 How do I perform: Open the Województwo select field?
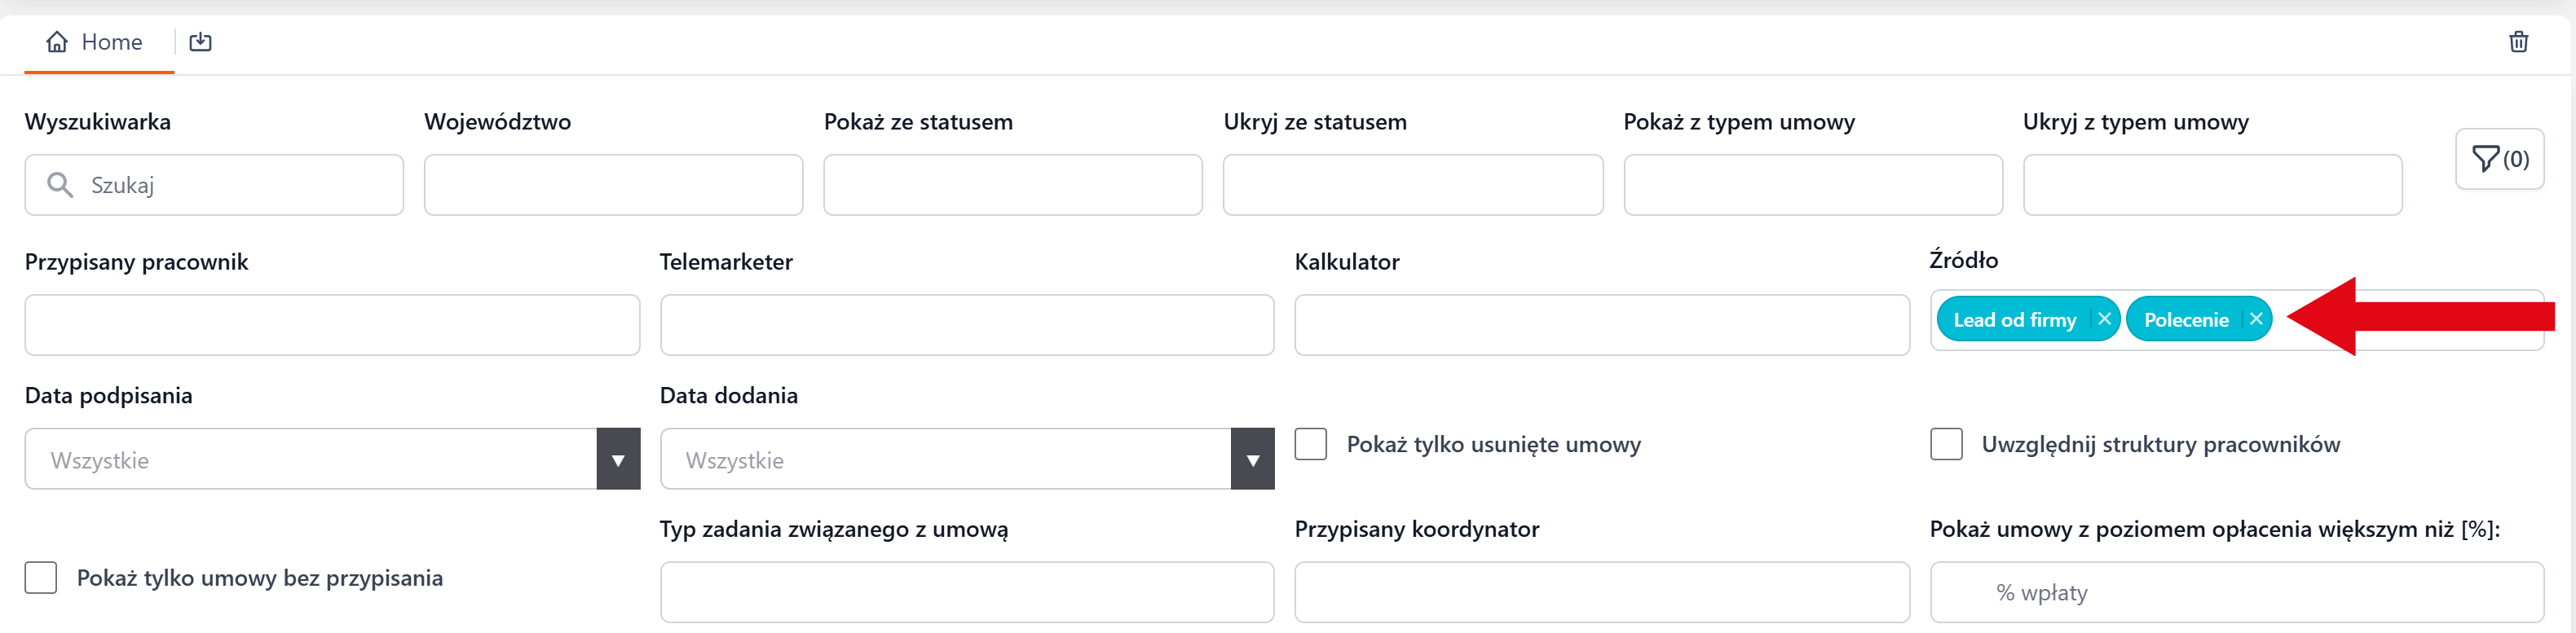tap(613, 185)
